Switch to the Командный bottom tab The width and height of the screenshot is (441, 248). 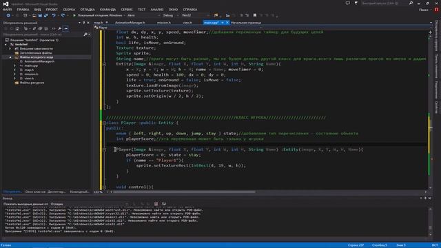[80, 192]
